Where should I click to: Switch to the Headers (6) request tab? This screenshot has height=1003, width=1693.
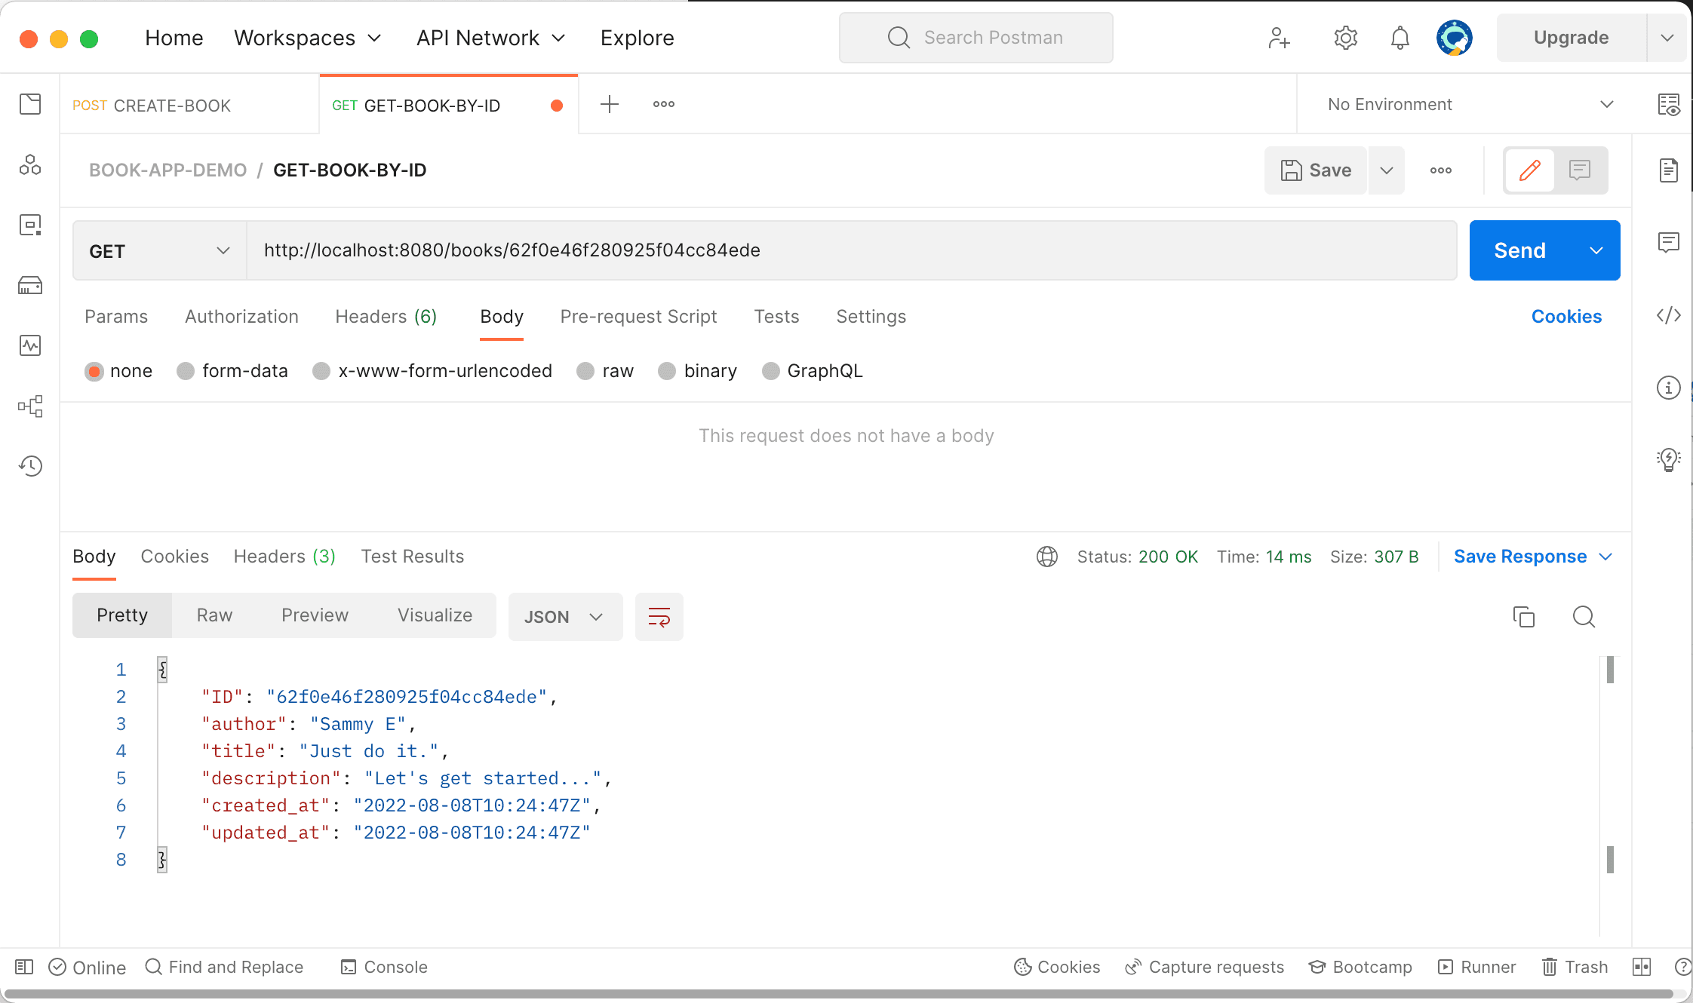pos(386,317)
